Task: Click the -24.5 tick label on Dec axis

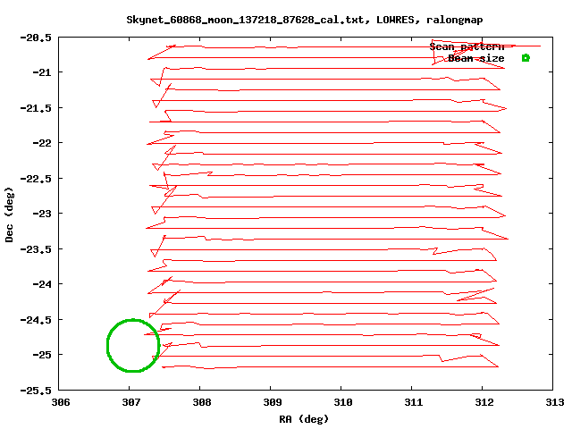Action: point(36,320)
